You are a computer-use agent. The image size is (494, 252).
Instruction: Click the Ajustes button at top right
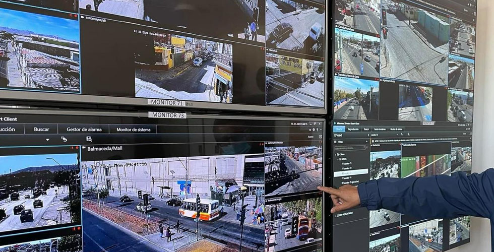coord(311,137)
